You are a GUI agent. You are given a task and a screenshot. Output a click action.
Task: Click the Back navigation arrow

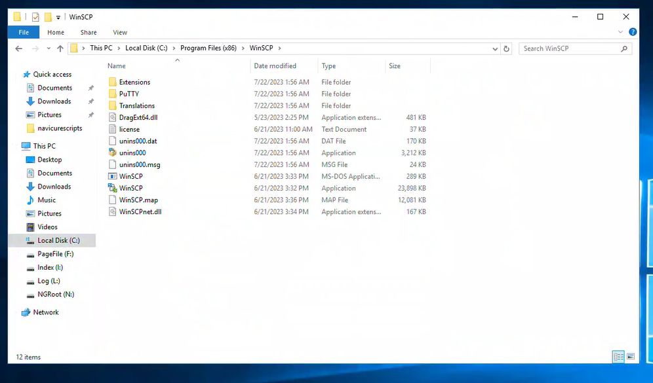click(x=18, y=48)
